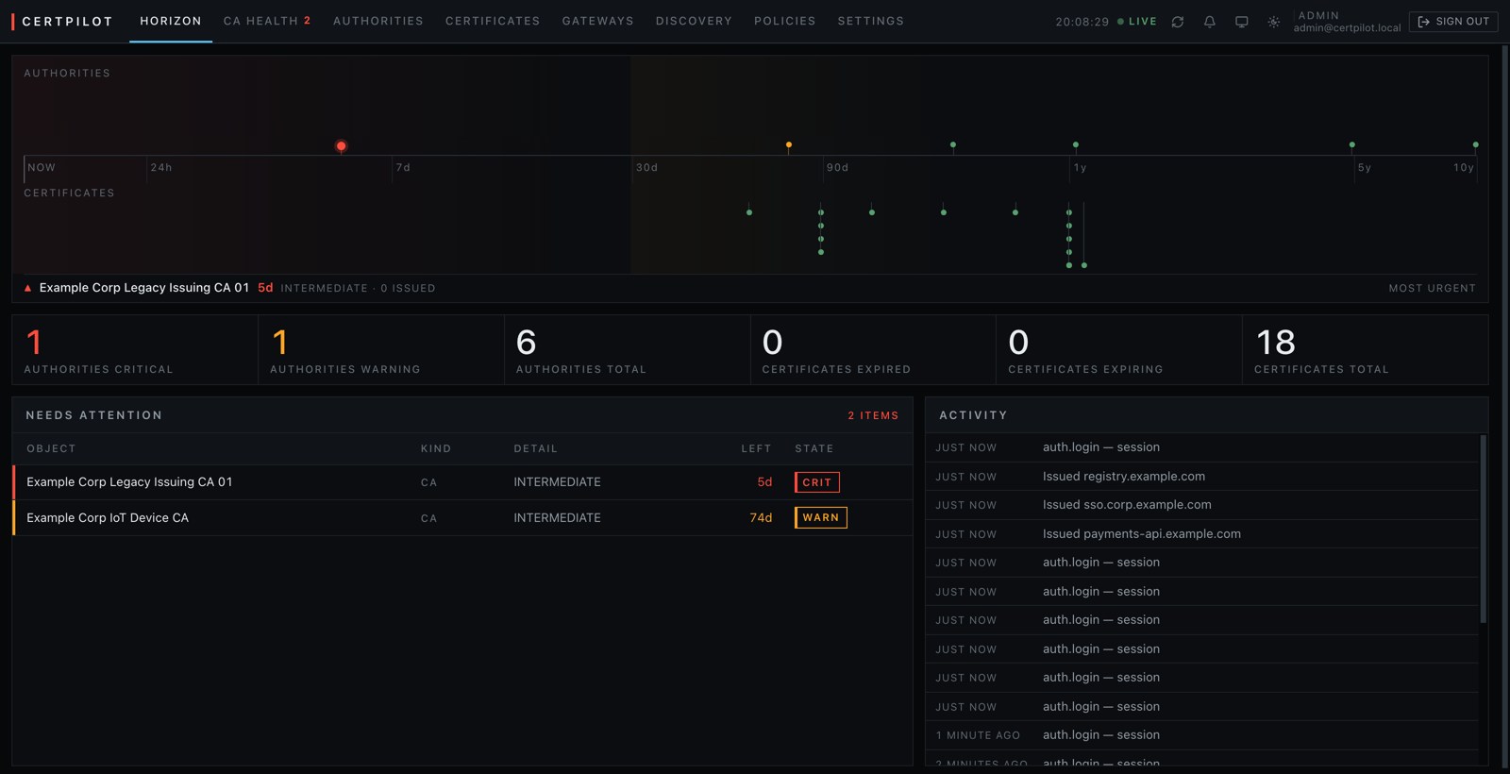Select Example Corp IoT Device CA row
Image resolution: width=1510 pixels, height=774 pixels.
(x=462, y=518)
